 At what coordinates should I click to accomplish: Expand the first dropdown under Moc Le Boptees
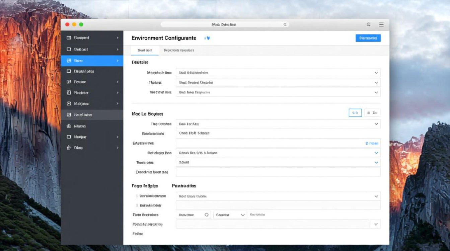[278, 124]
